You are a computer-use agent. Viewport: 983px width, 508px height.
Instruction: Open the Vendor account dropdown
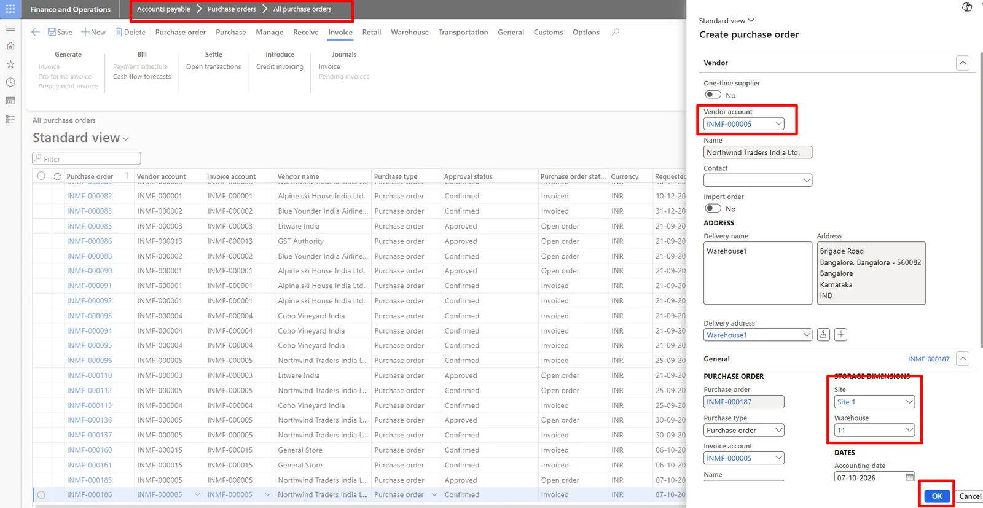pyautogui.click(x=779, y=123)
